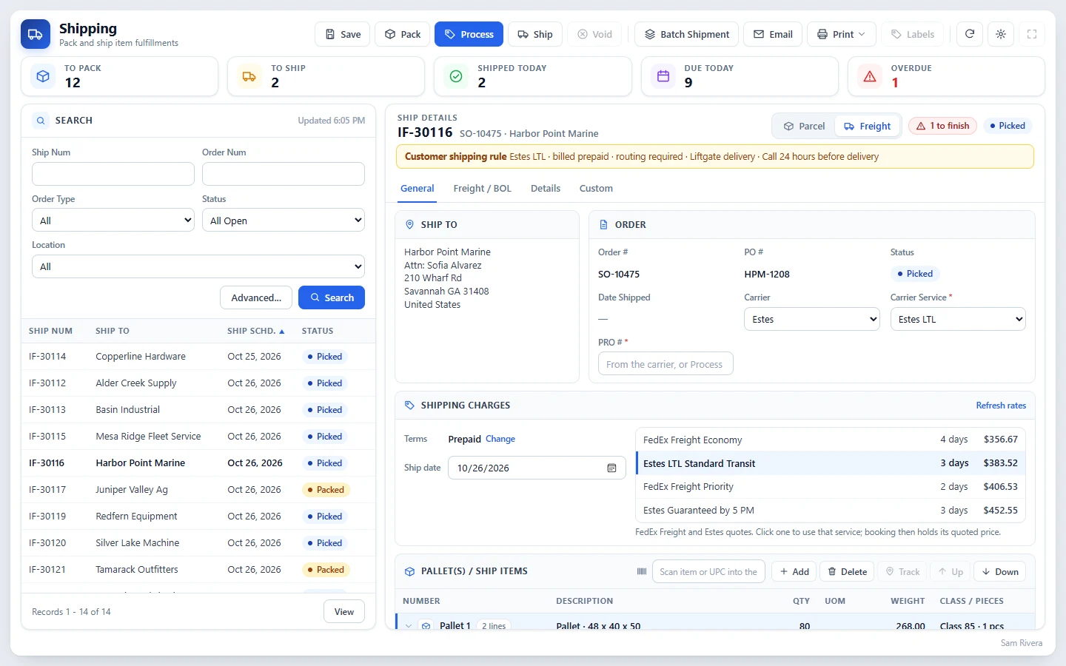Click the Overdue warning triangle icon
Image resolution: width=1066 pixels, height=666 pixels.
pyautogui.click(x=870, y=76)
